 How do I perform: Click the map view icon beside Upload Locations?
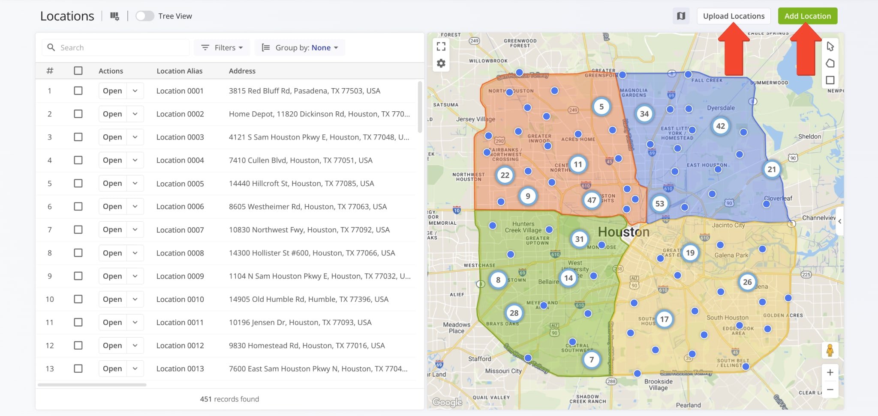pyautogui.click(x=681, y=16)
